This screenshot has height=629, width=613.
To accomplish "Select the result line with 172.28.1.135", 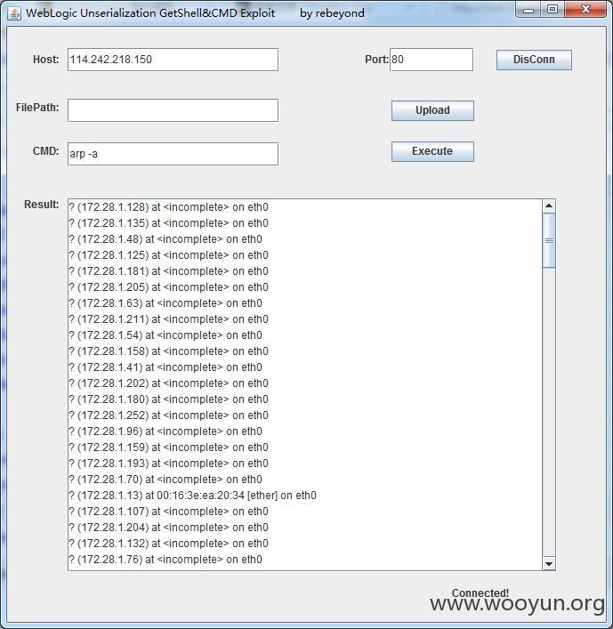I will click(168, 223).
